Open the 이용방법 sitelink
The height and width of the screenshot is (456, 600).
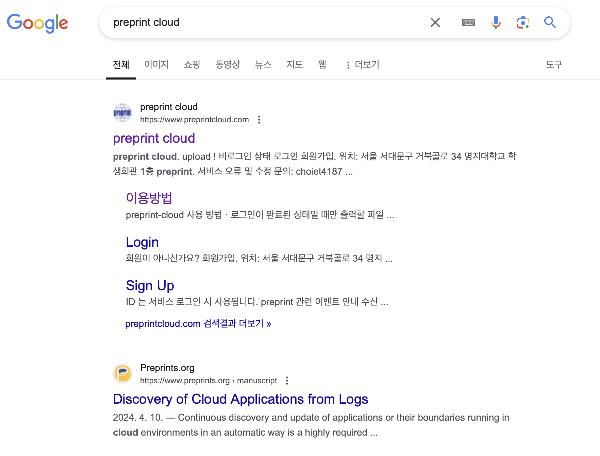[x=149, y=198]
